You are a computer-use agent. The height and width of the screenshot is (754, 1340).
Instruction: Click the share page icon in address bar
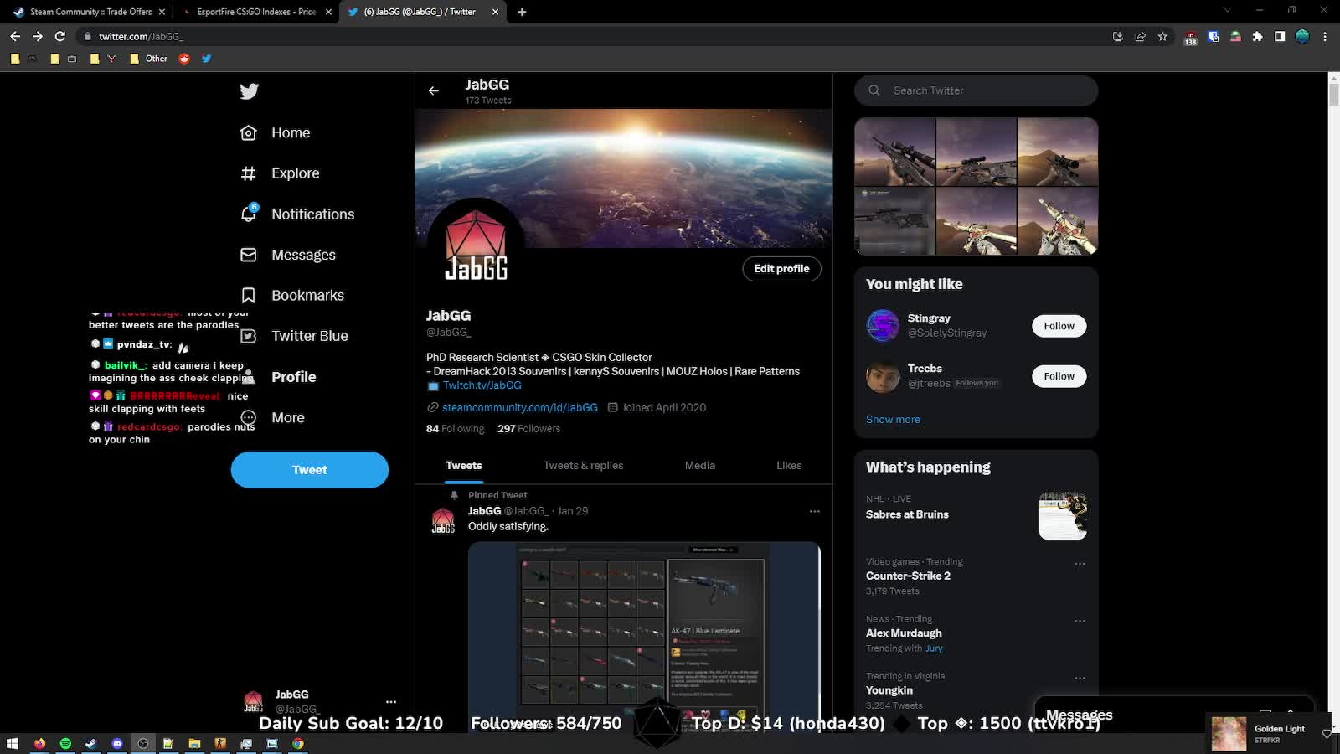[1140, 36]
